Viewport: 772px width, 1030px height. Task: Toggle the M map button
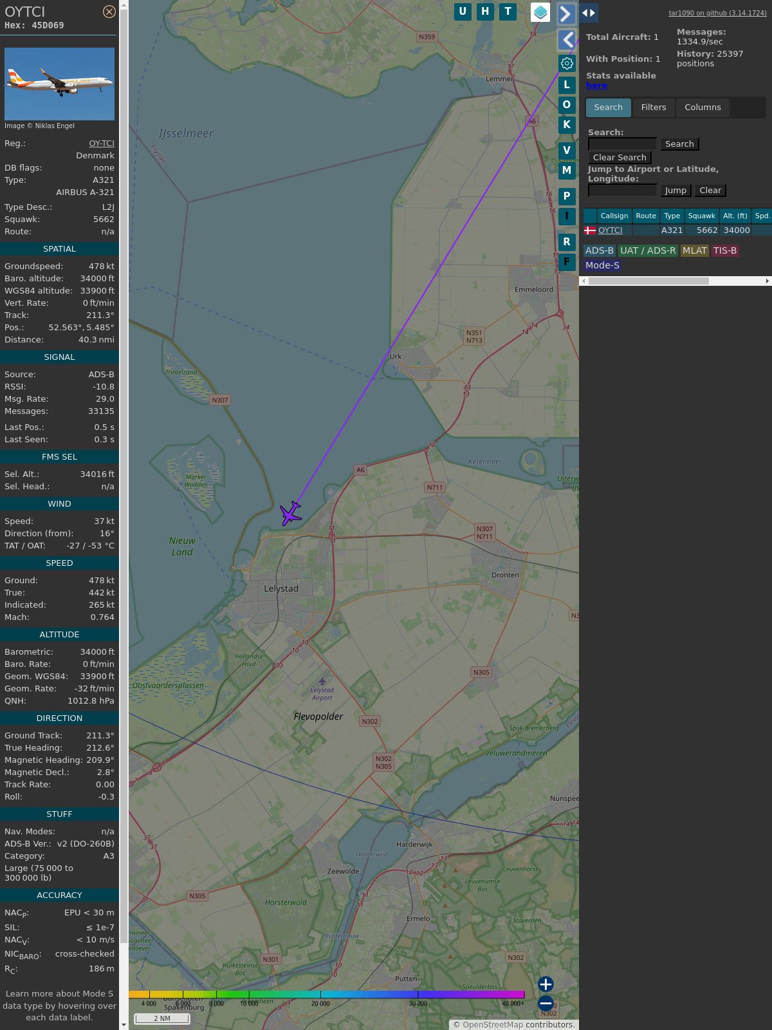tap(567, 171)
